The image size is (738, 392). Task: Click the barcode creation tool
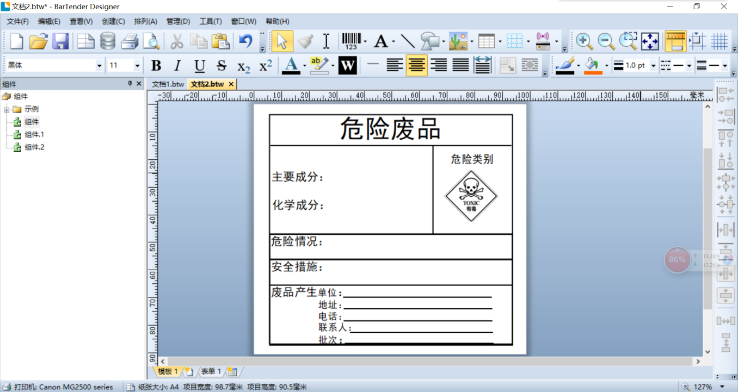[x=351, y=41]
